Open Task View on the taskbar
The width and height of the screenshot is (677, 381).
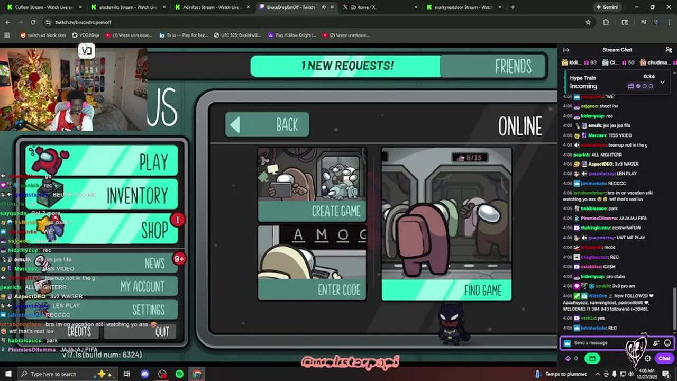[x=127, y=374]
